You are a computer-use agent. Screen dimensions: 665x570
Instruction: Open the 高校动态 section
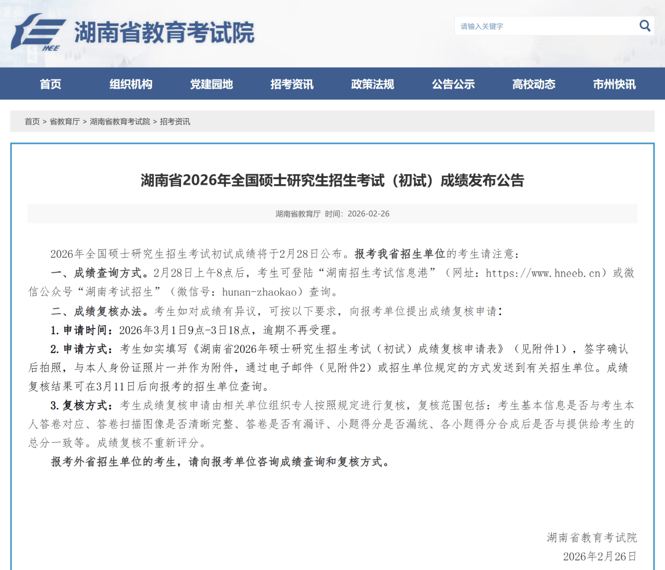(x=533, y=84)
